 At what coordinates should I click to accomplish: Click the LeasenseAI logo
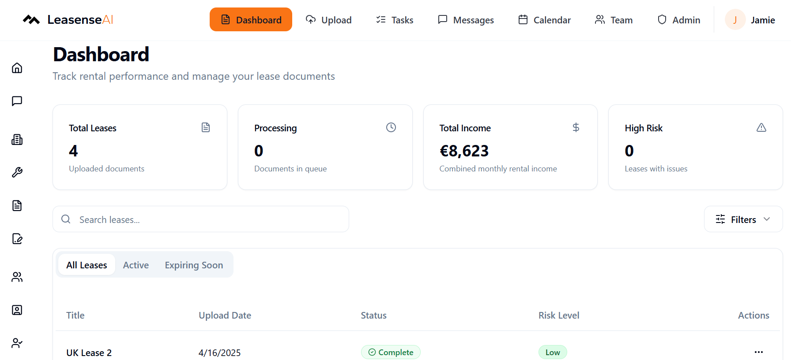(x=68, y=20)
